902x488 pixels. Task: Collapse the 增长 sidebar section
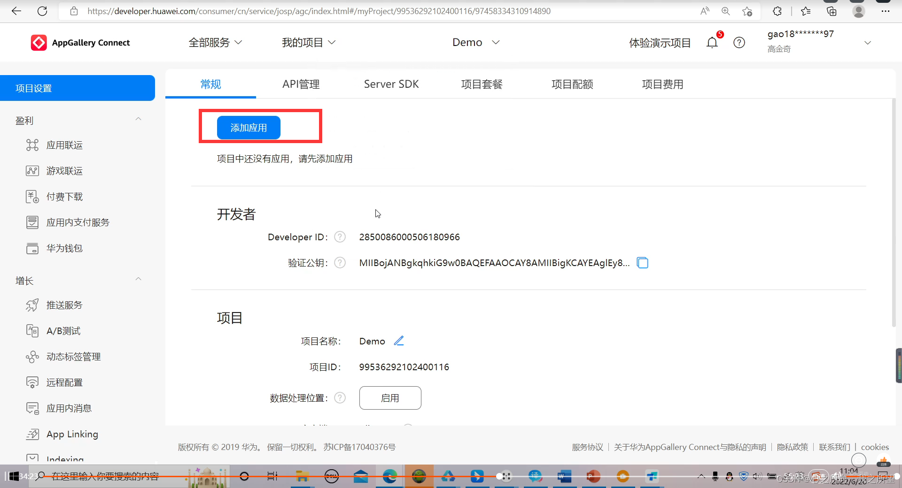pos(138,279)
